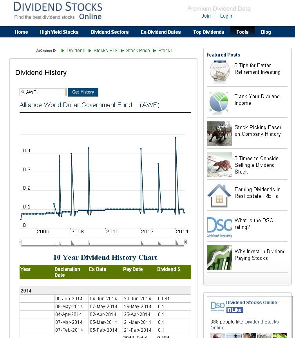Click the ticker symbol search field
The height and width of the screenshot is (338, 295).
(42, 92)
